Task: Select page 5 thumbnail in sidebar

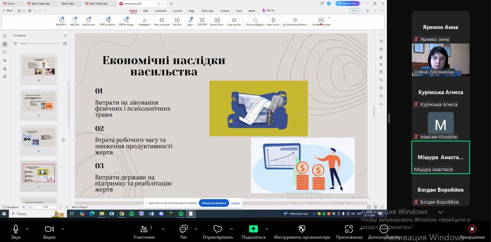Action: [39, 105]
